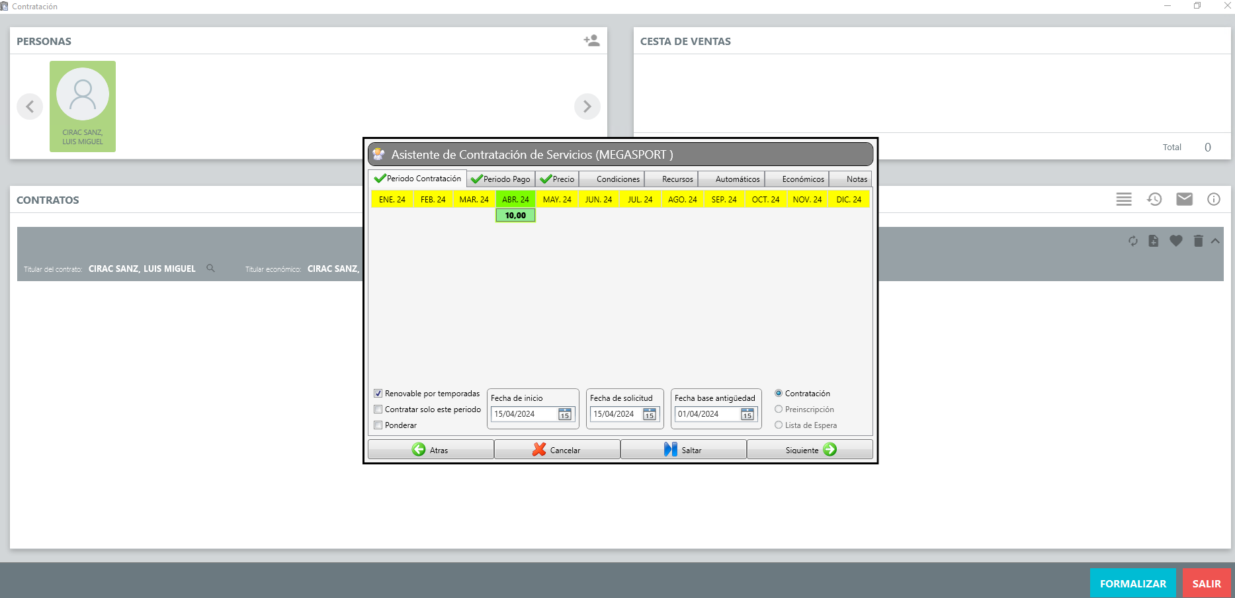This screenshot has width=1235, height=598.
Task: Open the Automáticos tab
Action: 732,179
